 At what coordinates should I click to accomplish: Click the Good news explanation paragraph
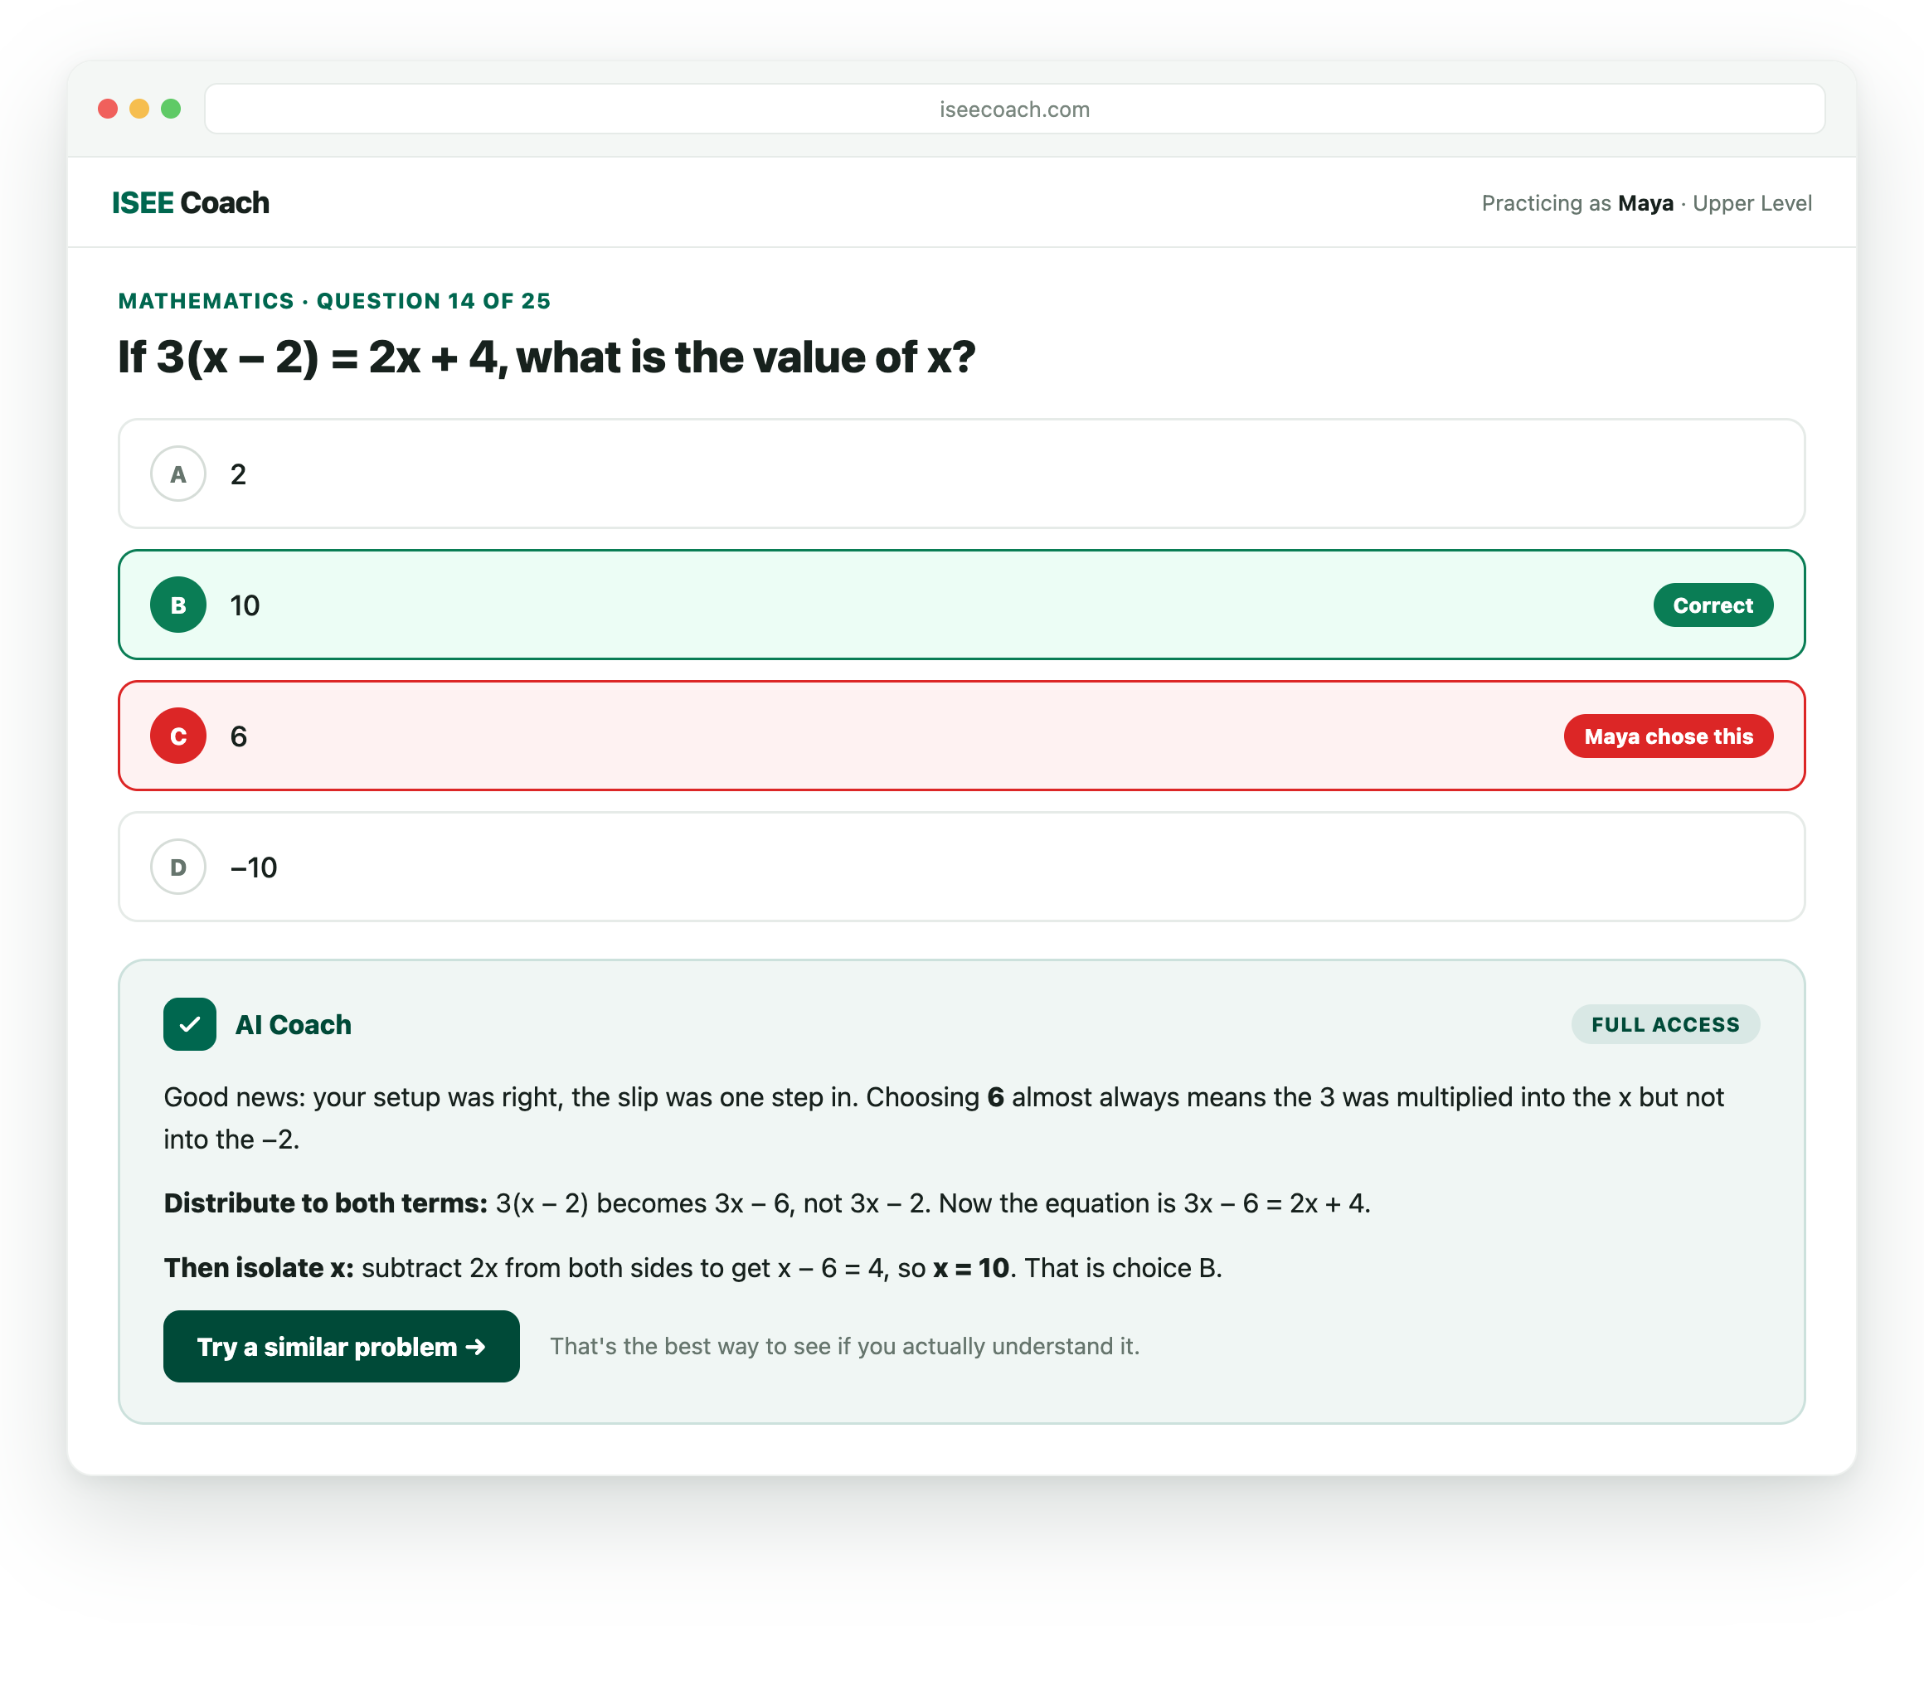944,1118
